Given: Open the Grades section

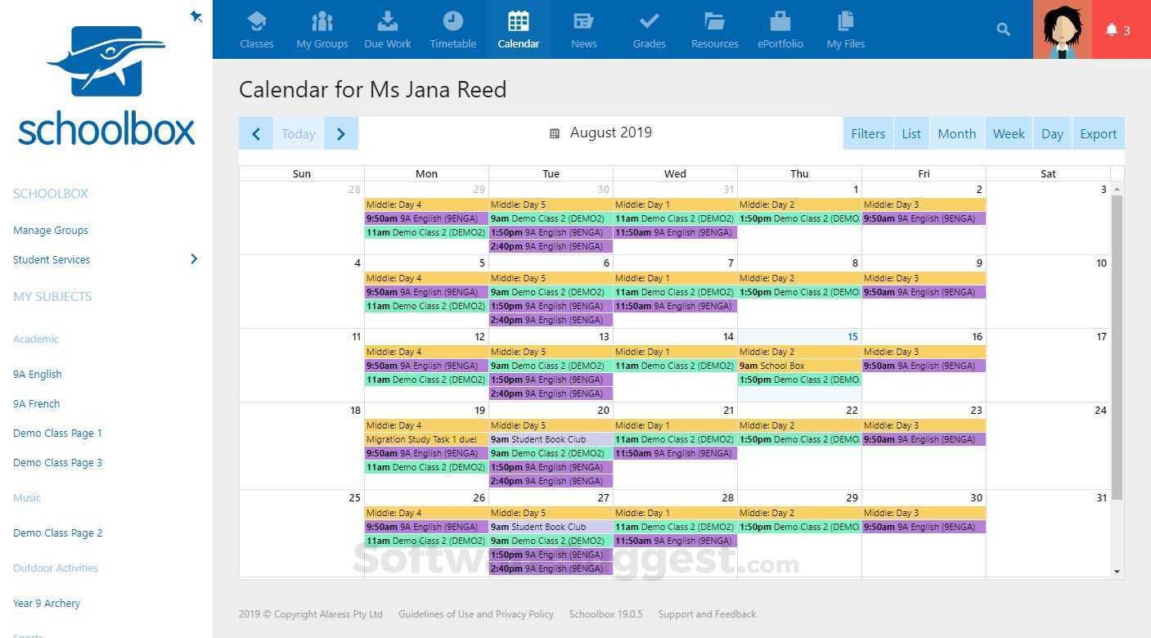Looking at the screenshot, I should point(649,29).
